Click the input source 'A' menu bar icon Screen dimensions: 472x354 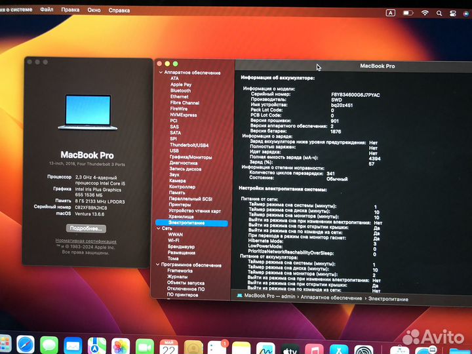point(391,13)
